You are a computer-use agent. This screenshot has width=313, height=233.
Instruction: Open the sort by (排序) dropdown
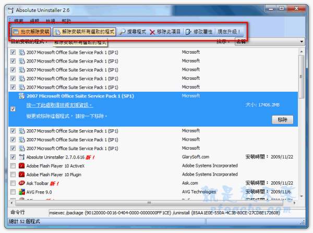[x=270, y=42]
